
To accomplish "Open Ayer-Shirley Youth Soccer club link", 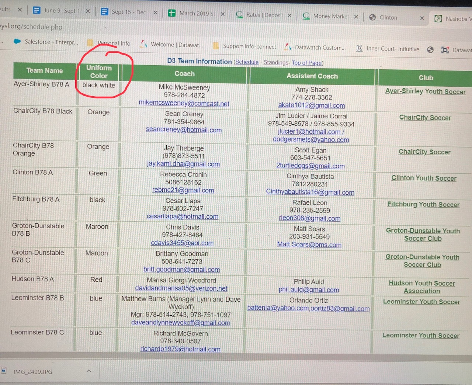I will [426, 91].
